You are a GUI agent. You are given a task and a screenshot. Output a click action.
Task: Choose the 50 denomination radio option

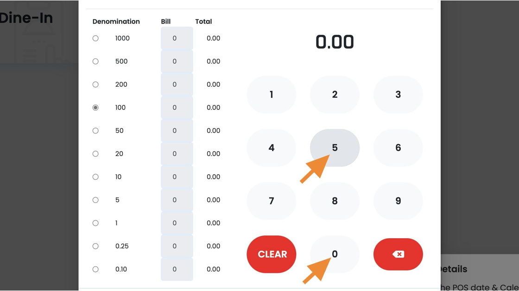pyautogui.click(x=95, y=131)
